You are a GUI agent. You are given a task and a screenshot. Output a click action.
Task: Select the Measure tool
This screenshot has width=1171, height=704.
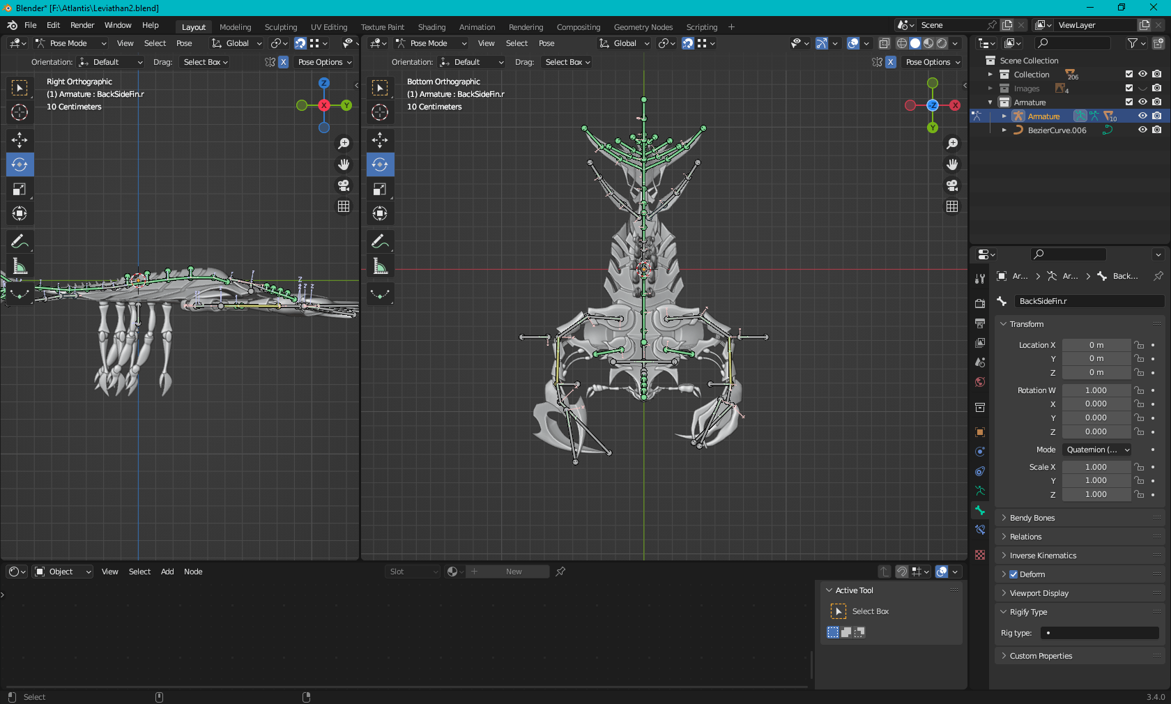pyautogui.click(x=20, y=266)
